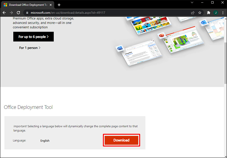Screen dimensions: 227x158
Task: Open the profile avatar J
Action: click(216, 13)
